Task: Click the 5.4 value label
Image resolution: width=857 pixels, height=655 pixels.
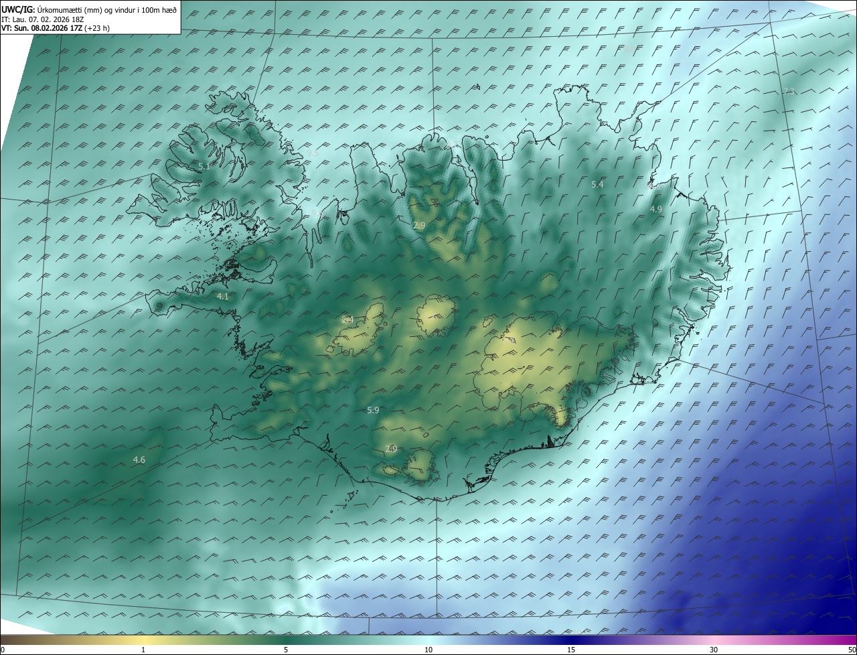Action: (x=598, y=184)
